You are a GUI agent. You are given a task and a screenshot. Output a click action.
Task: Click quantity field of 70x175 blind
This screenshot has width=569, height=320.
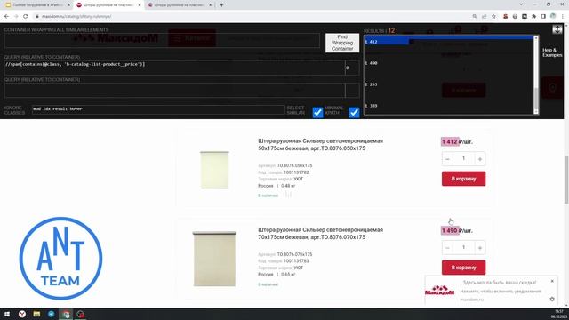point(463,247)
